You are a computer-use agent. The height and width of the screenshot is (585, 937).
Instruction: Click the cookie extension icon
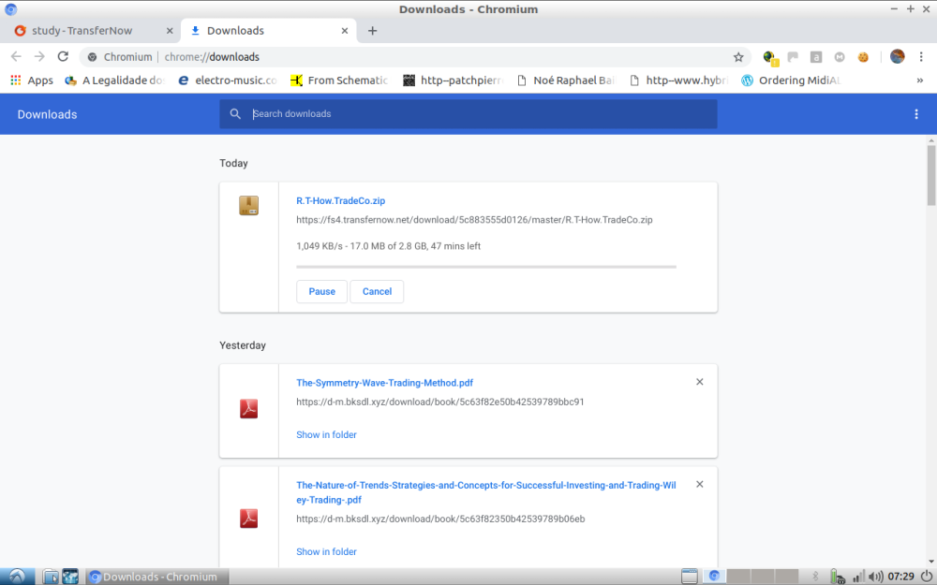click(863, 57)
